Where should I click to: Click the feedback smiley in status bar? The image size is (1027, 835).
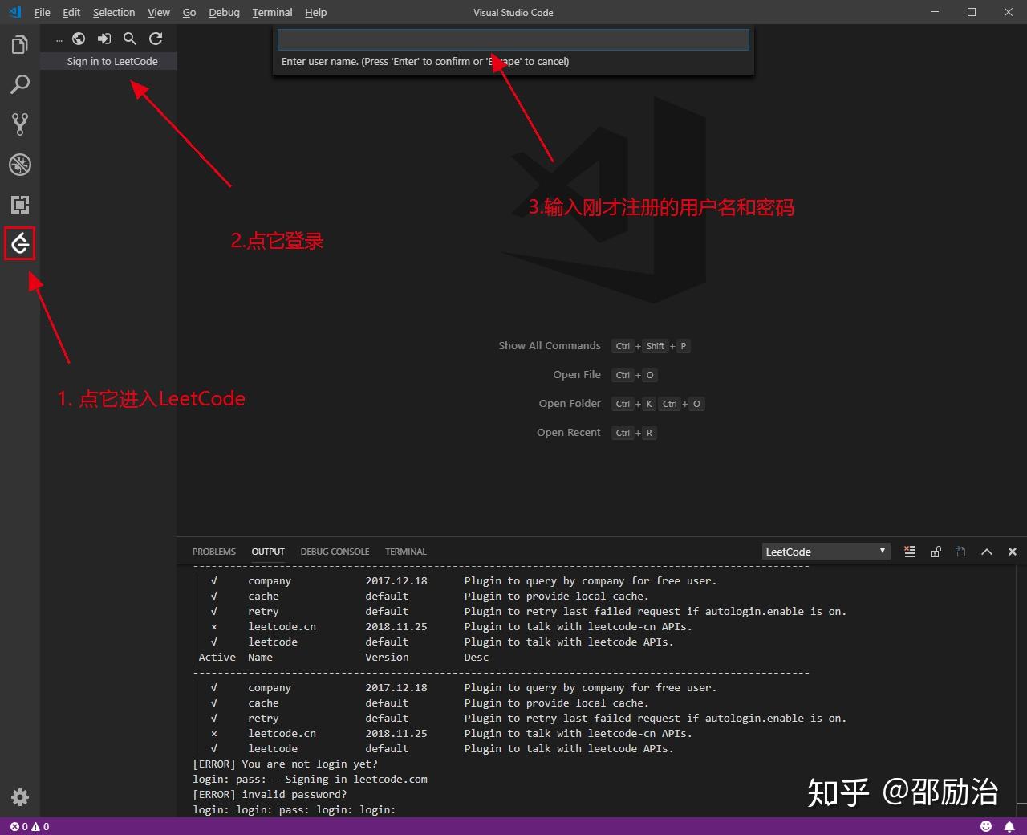[x=986, y=826]
